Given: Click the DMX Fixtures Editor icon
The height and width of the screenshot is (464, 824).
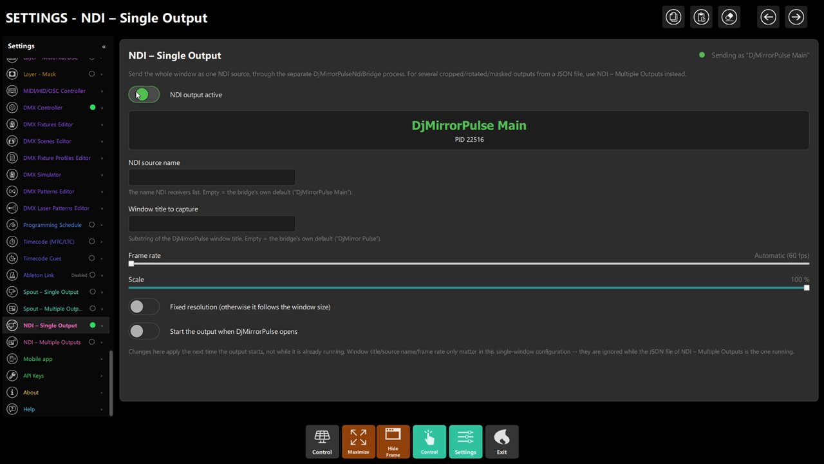Looking at the screenshot, I should 12,124.
